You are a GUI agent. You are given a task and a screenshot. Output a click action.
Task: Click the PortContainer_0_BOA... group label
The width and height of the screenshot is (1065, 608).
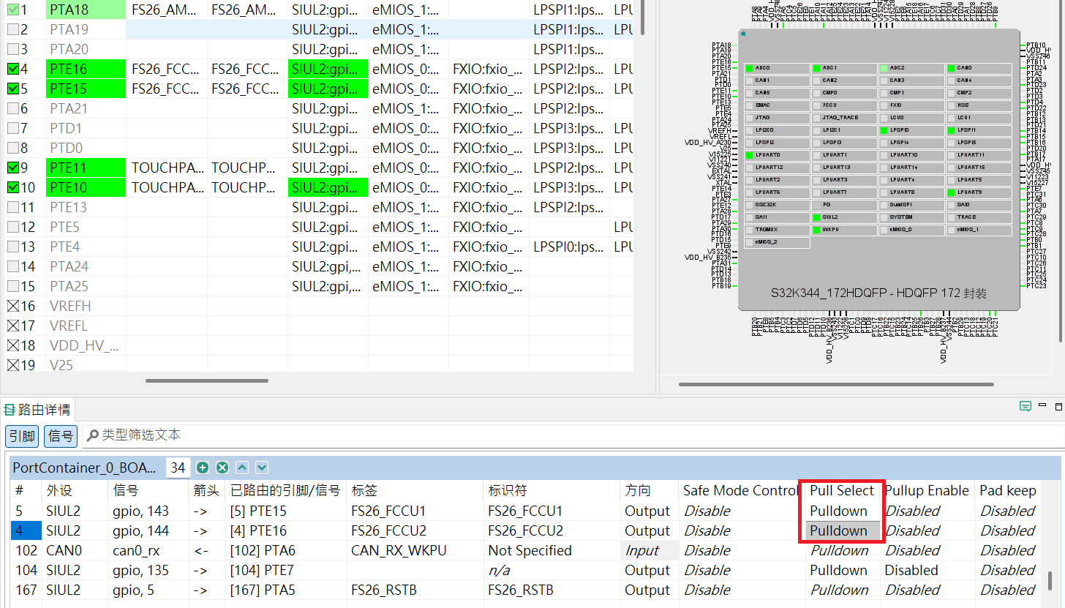85,468
